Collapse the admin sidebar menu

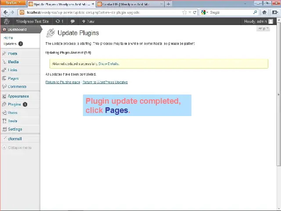17,148
